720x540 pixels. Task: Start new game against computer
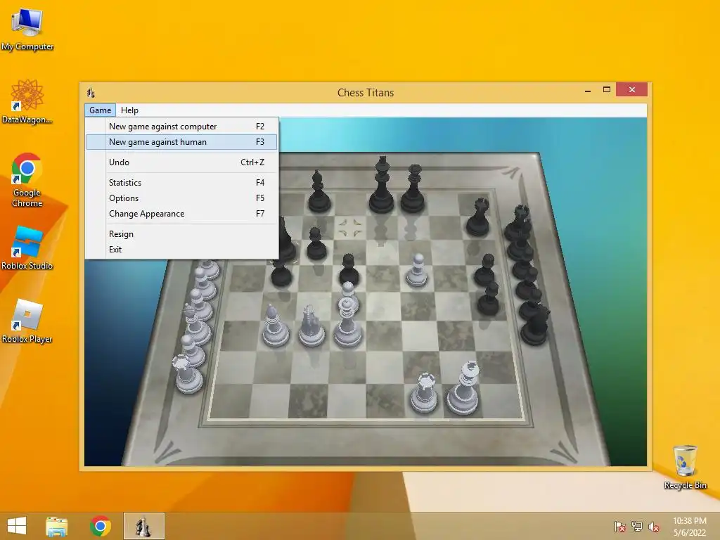(x=182, y=127)
